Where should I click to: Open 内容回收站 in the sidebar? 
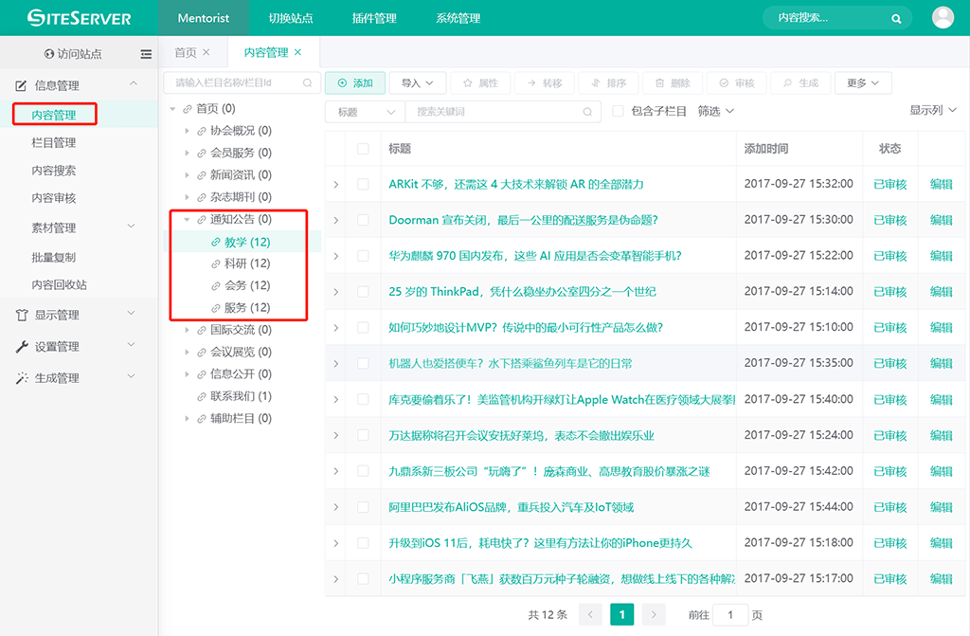(x=60, y=285)
